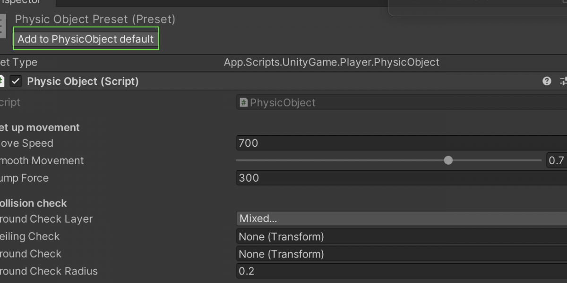Select the Smooth Movement numeric value box
This screenshot has width=567, height=283.
[x=557, y=160]
